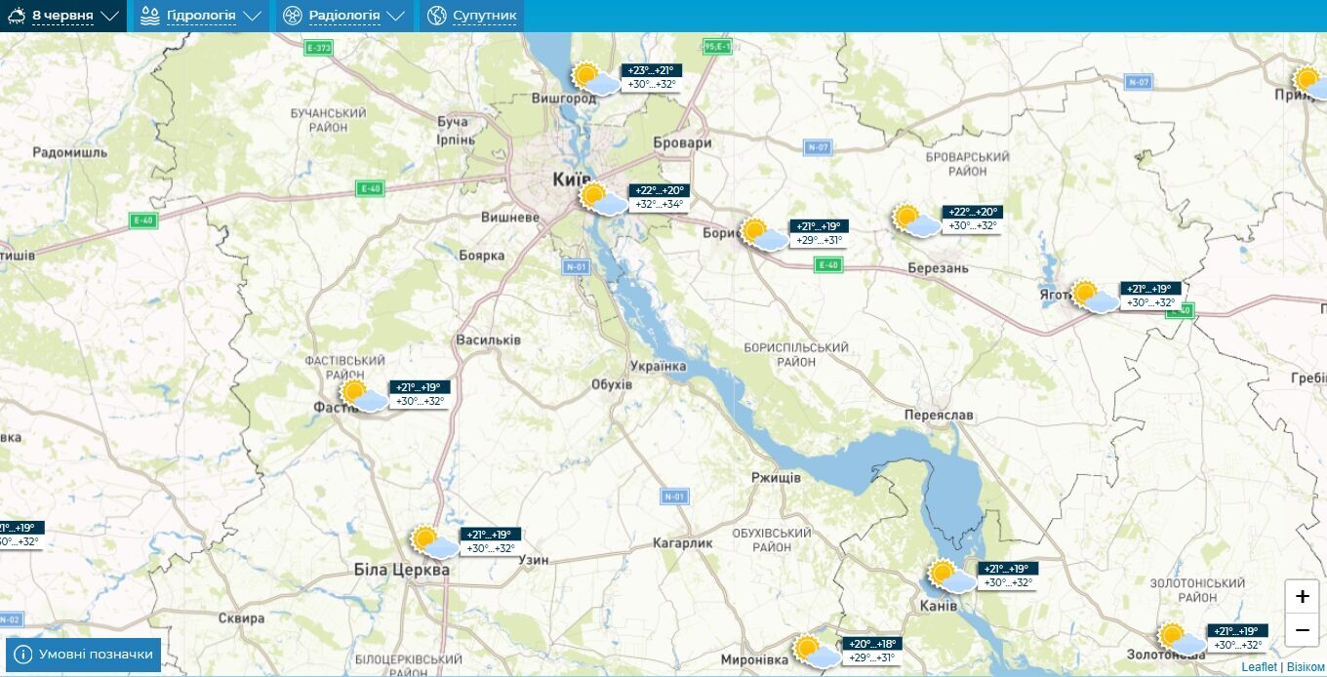Screen dimensions: 1327x677
Task: Click the Бориспіль weather icon
Action: [x=764, y=234]
